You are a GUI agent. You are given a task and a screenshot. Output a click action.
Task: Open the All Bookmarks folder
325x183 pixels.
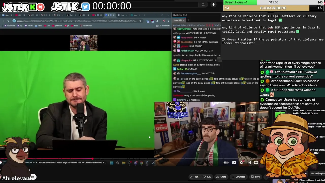[x=163, y=26]
